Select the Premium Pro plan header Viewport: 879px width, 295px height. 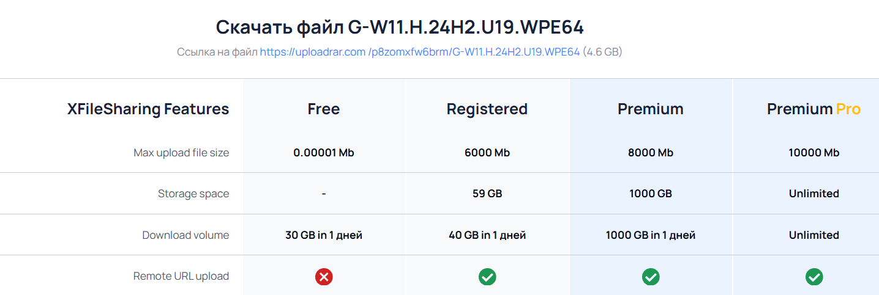point(814,109)
